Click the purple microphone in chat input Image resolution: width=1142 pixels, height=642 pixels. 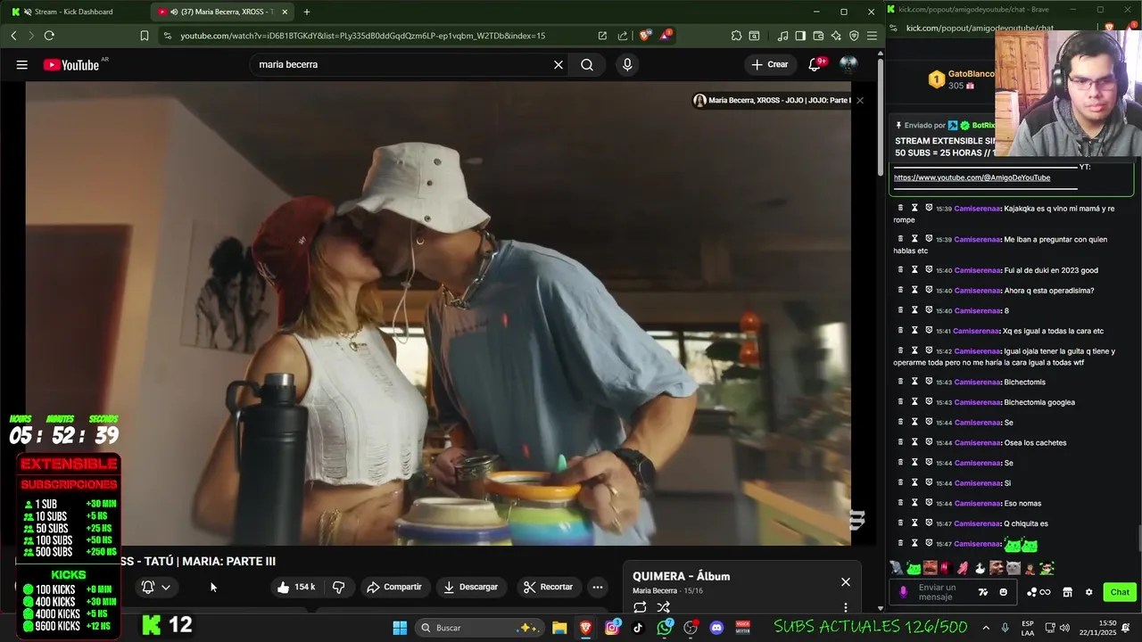click(x=904, y=592)
